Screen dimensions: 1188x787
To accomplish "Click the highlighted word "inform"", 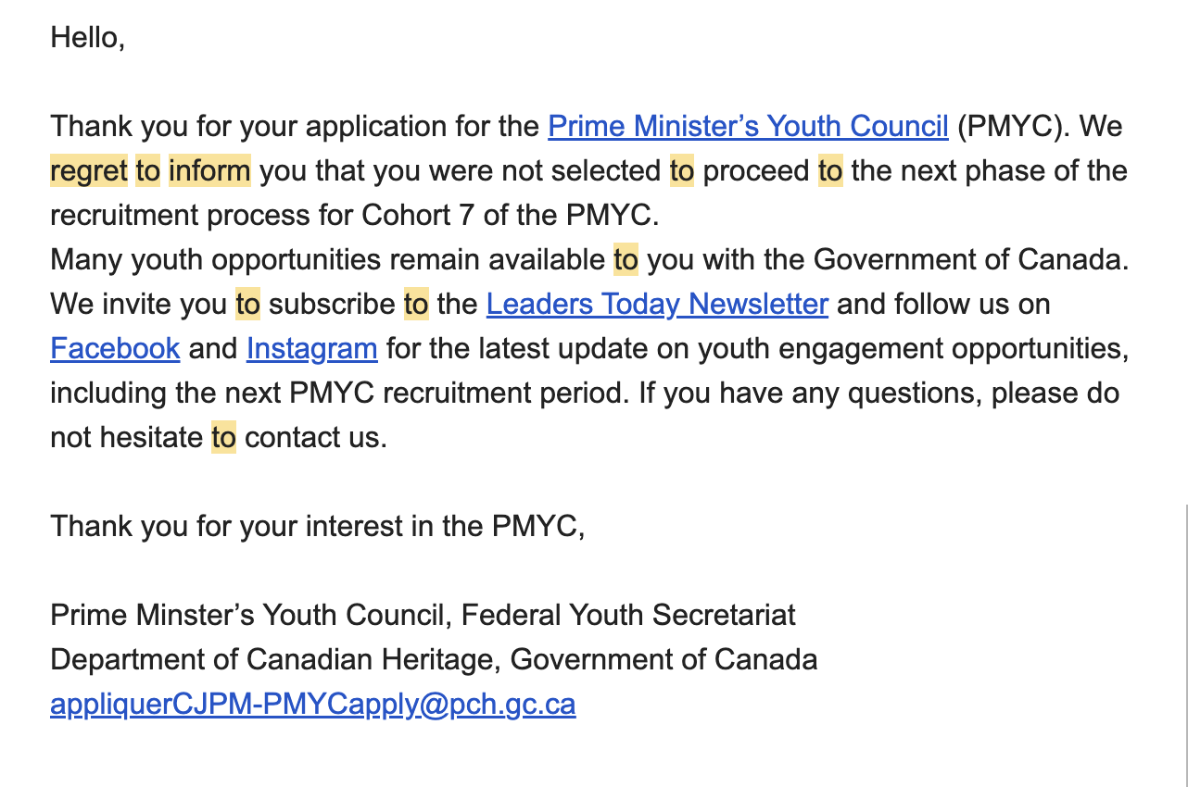I will (209, 170).
